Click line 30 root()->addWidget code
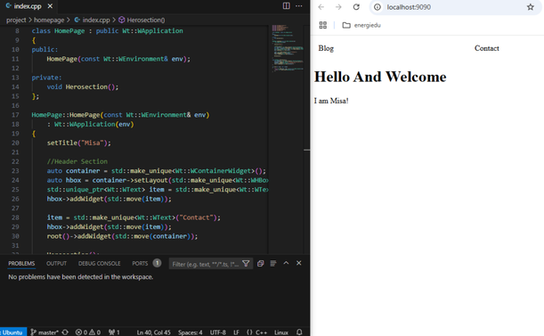544x336 pixels. click(x=122, y=236)
